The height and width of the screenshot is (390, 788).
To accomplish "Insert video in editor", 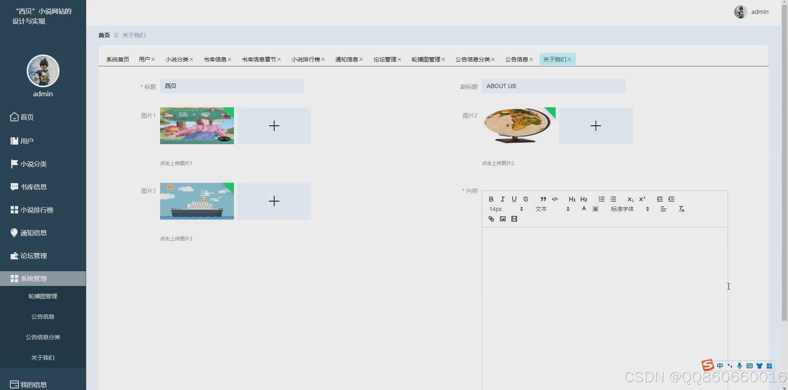I will 514,219.
